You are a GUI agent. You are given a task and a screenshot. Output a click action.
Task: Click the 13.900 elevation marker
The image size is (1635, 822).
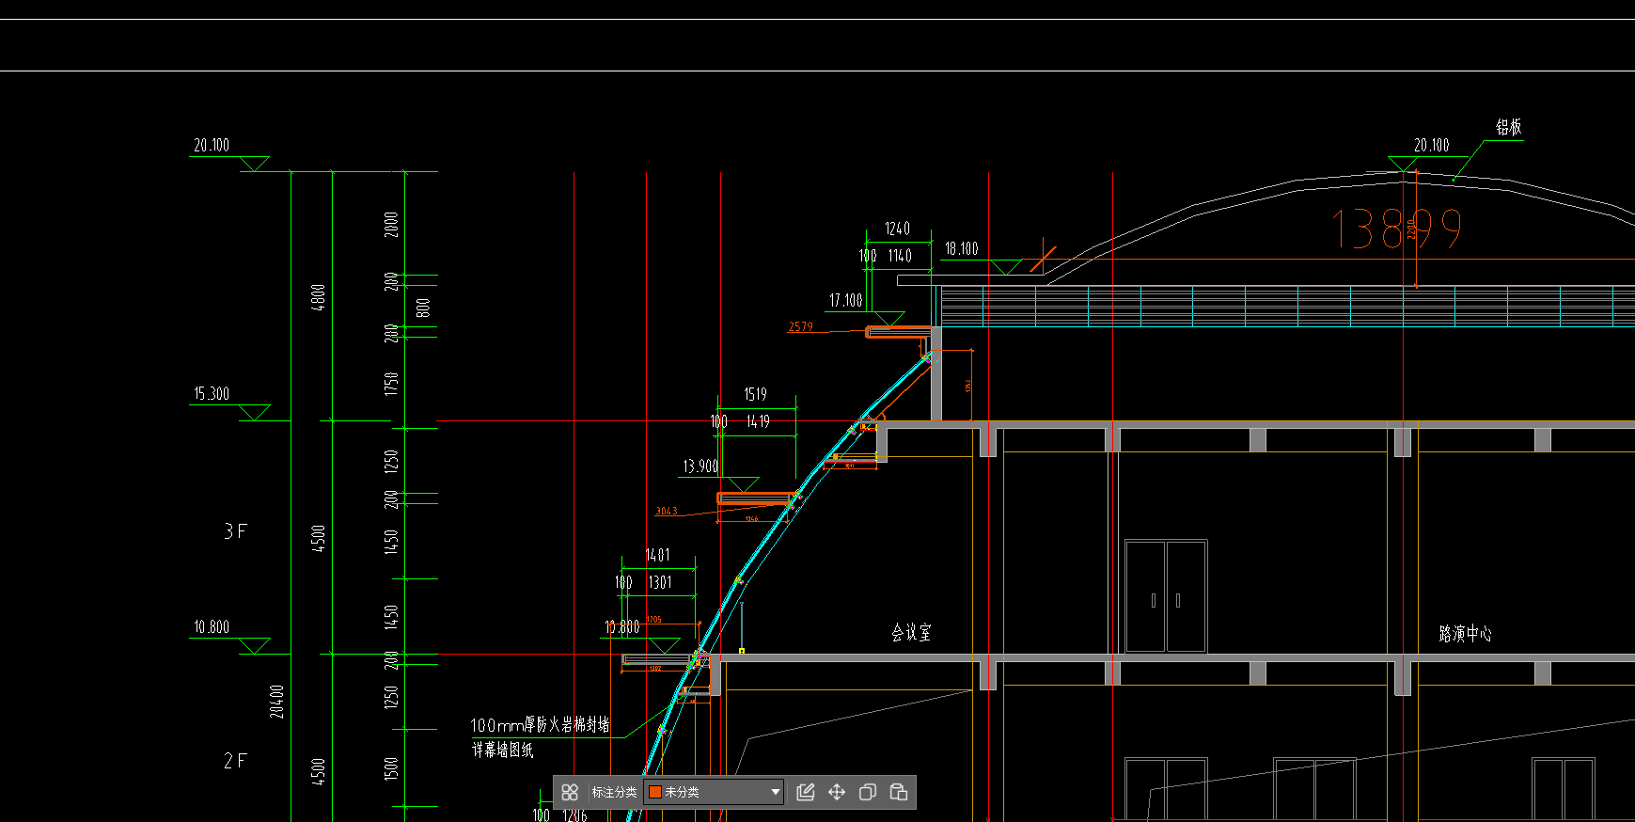click(700, 466)
